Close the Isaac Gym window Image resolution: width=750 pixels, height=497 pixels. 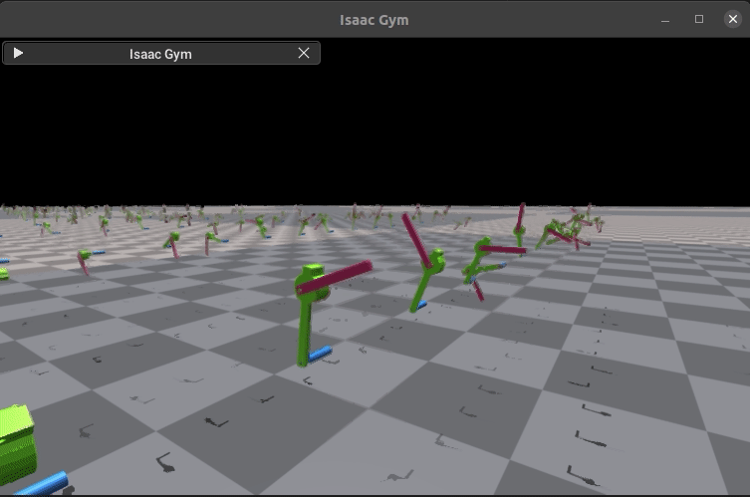[x=733, y=19]
